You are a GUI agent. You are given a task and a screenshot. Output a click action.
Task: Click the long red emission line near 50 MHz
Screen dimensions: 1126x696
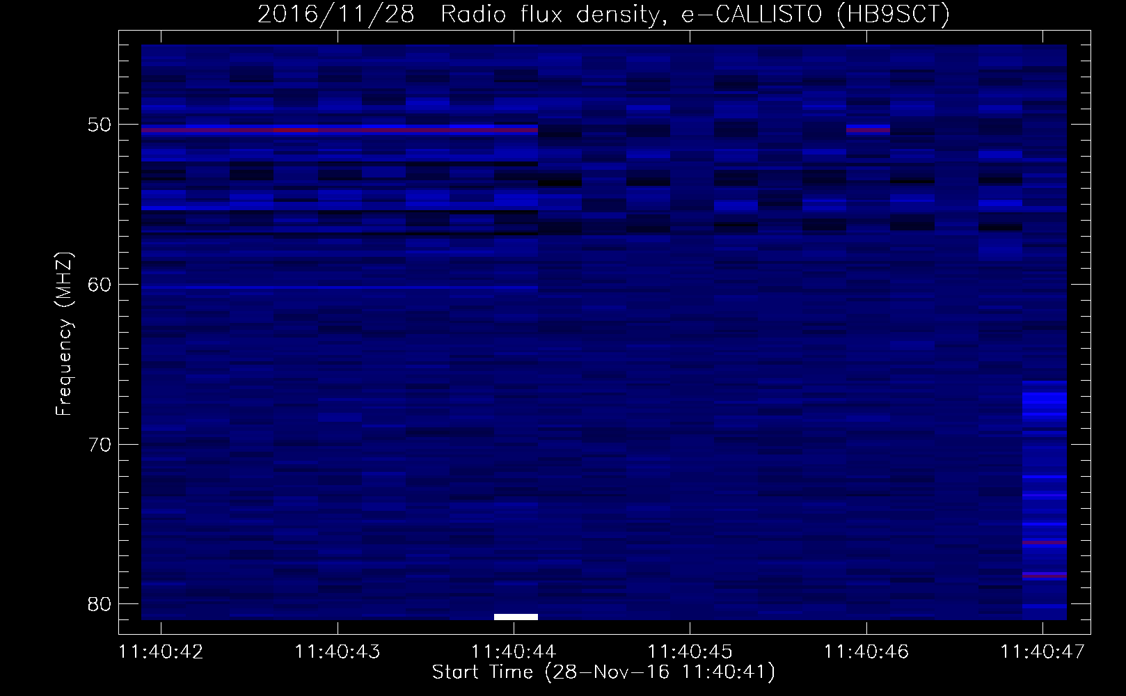[340, 129]
